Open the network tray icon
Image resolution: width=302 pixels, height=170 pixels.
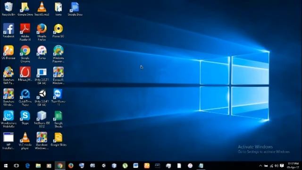click(271, 166)
